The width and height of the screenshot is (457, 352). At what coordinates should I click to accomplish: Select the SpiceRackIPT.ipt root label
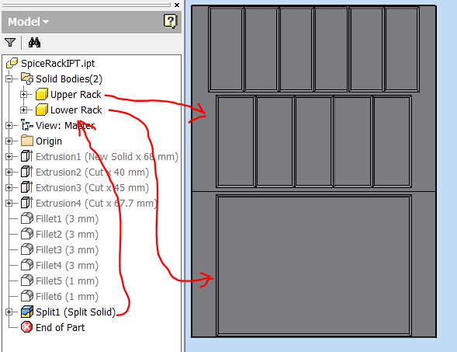tap(57, 64)
